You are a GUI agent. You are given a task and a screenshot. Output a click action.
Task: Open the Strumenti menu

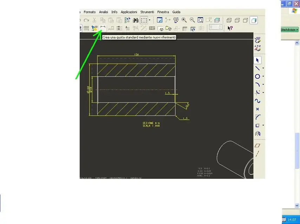(147, 12)
